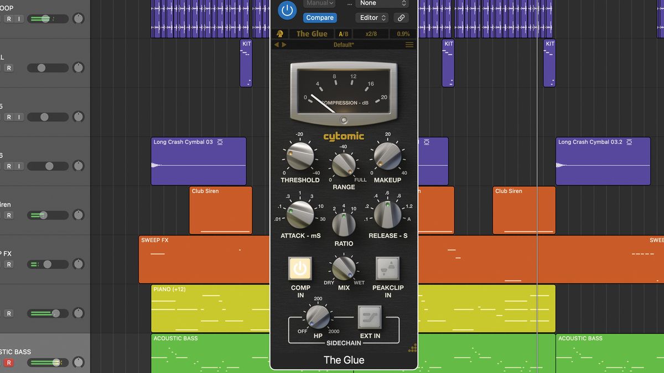This screenshot has height=373, width=664.
Task: Select the Long Crash Cymbal 03 region
Action: tap(199, 161)
